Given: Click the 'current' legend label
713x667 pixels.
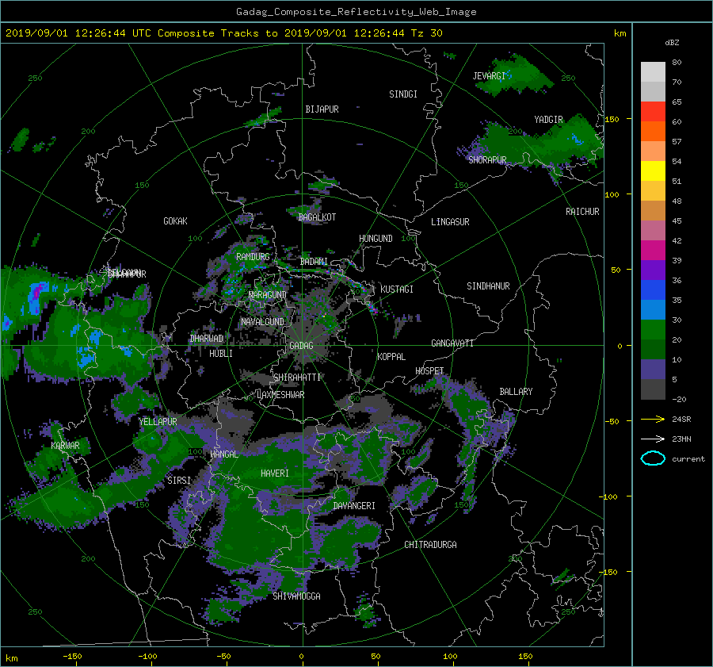Looking at the screenshot, I should pyautogui.click(x=688, y=459).
